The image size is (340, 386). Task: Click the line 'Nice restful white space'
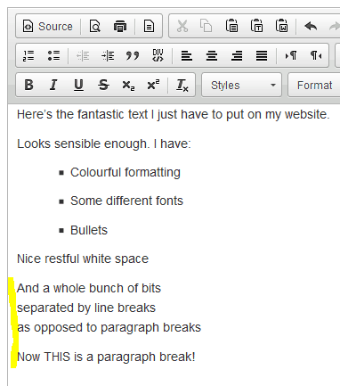coord(83,259)
